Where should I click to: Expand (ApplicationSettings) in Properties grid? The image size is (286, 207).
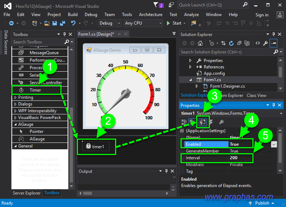(x=182, y=131)
